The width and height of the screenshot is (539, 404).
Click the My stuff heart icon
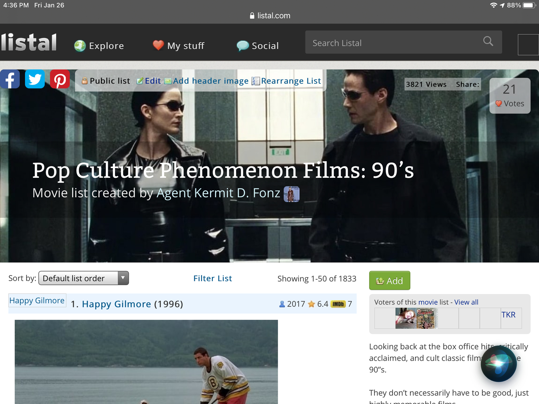(158, 45)
